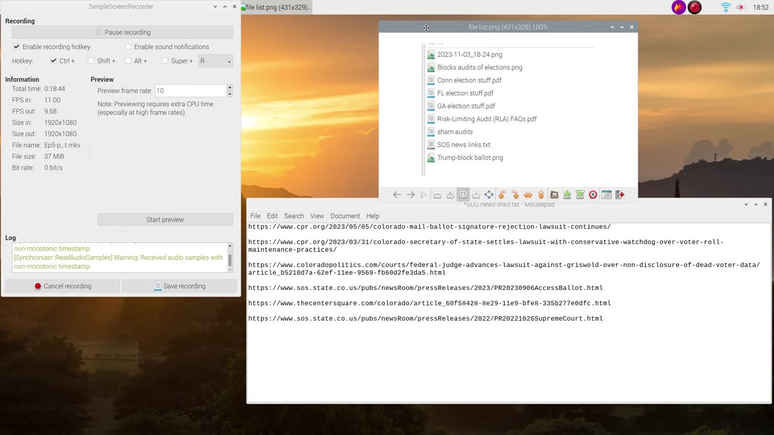Click the PR20230906AccessBallot.html URL line
The image size is (774, 435).
[426, 288]
